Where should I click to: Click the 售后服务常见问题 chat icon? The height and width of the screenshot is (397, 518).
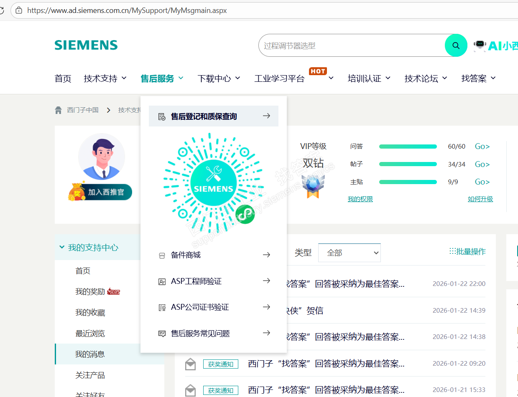tap(162, 334)
